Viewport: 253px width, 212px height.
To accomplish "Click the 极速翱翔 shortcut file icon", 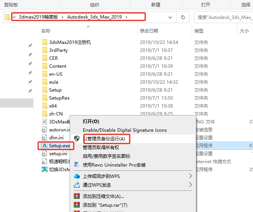I will (44, 162).
